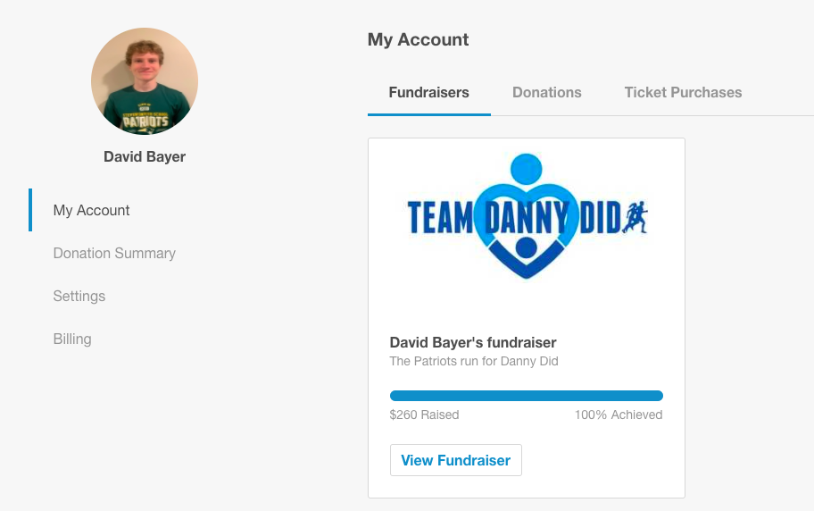Click the 100% Achieved label
The width and height of the screenshot is (814, 511).
click(619, 415)
